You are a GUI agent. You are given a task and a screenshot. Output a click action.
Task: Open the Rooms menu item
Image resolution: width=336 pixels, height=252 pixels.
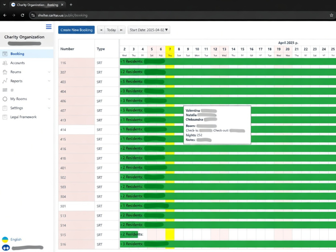(27, 72)
